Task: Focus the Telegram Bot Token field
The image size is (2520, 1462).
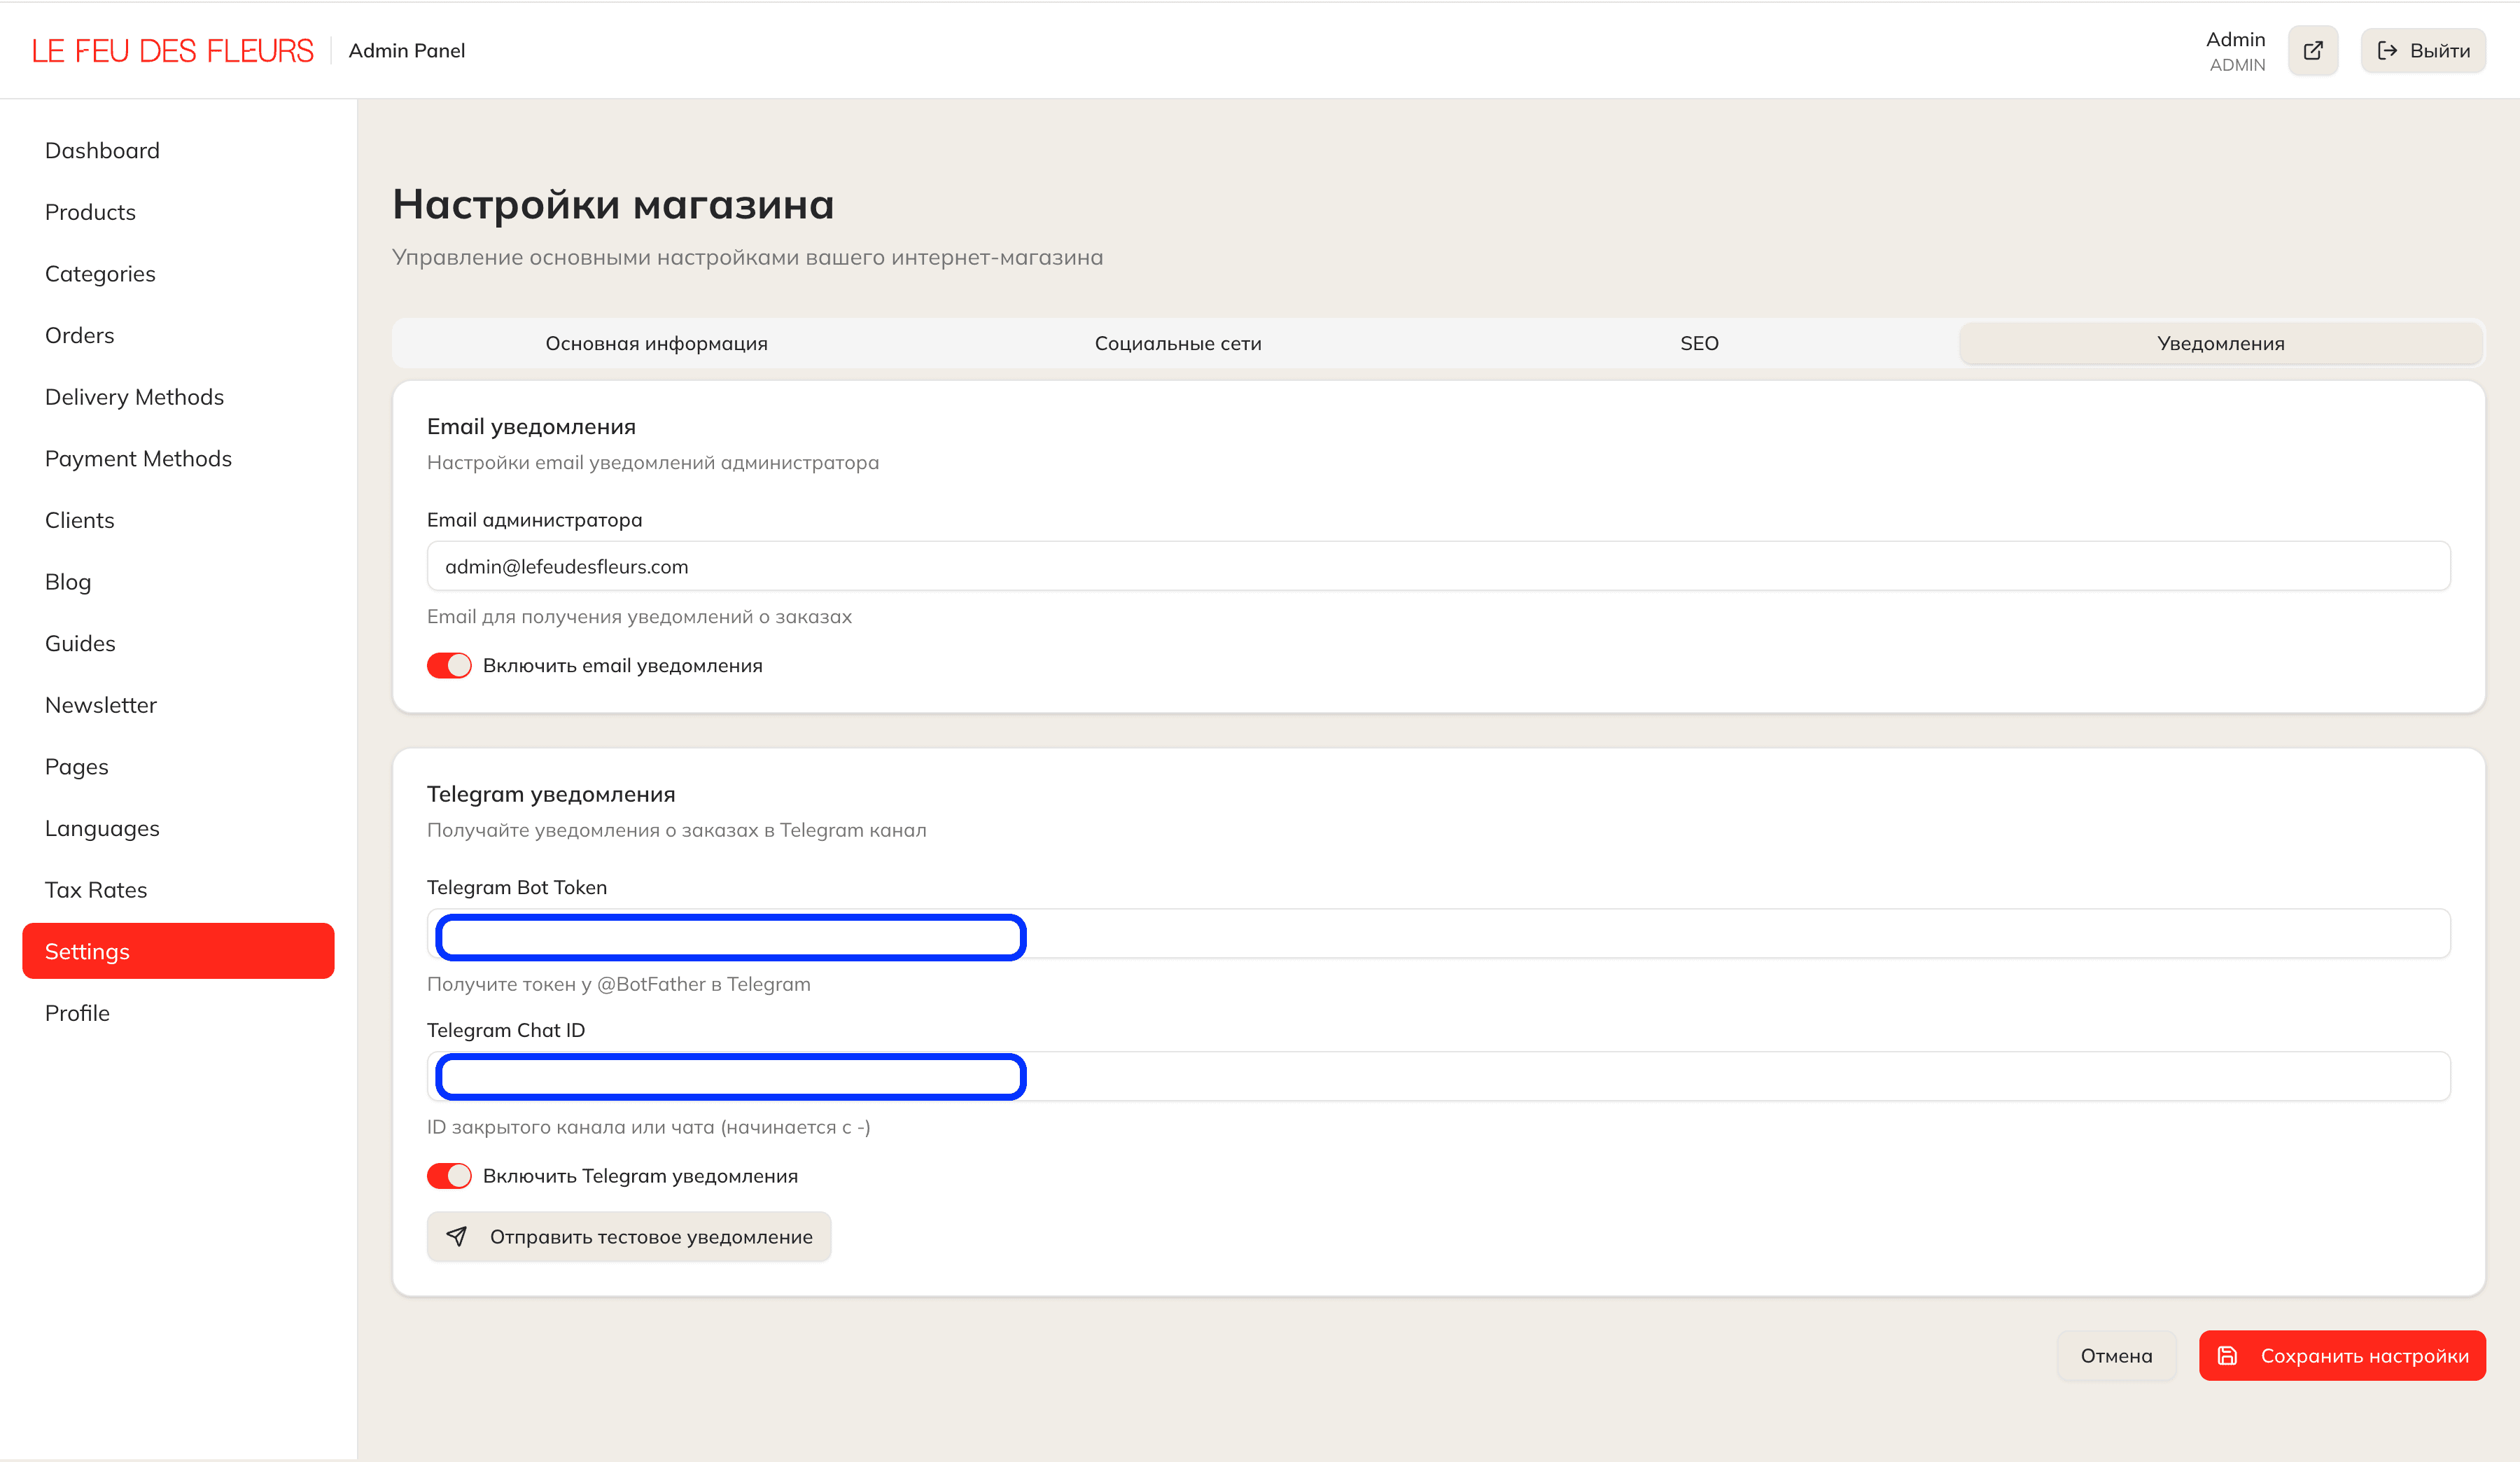Action: coord(731,936)
